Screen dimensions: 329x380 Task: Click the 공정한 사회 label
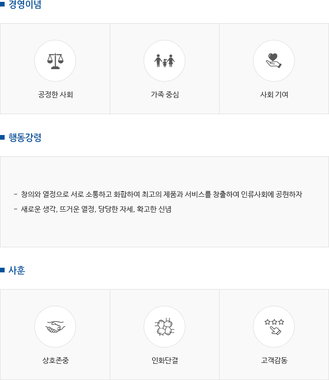pos(56,95)
